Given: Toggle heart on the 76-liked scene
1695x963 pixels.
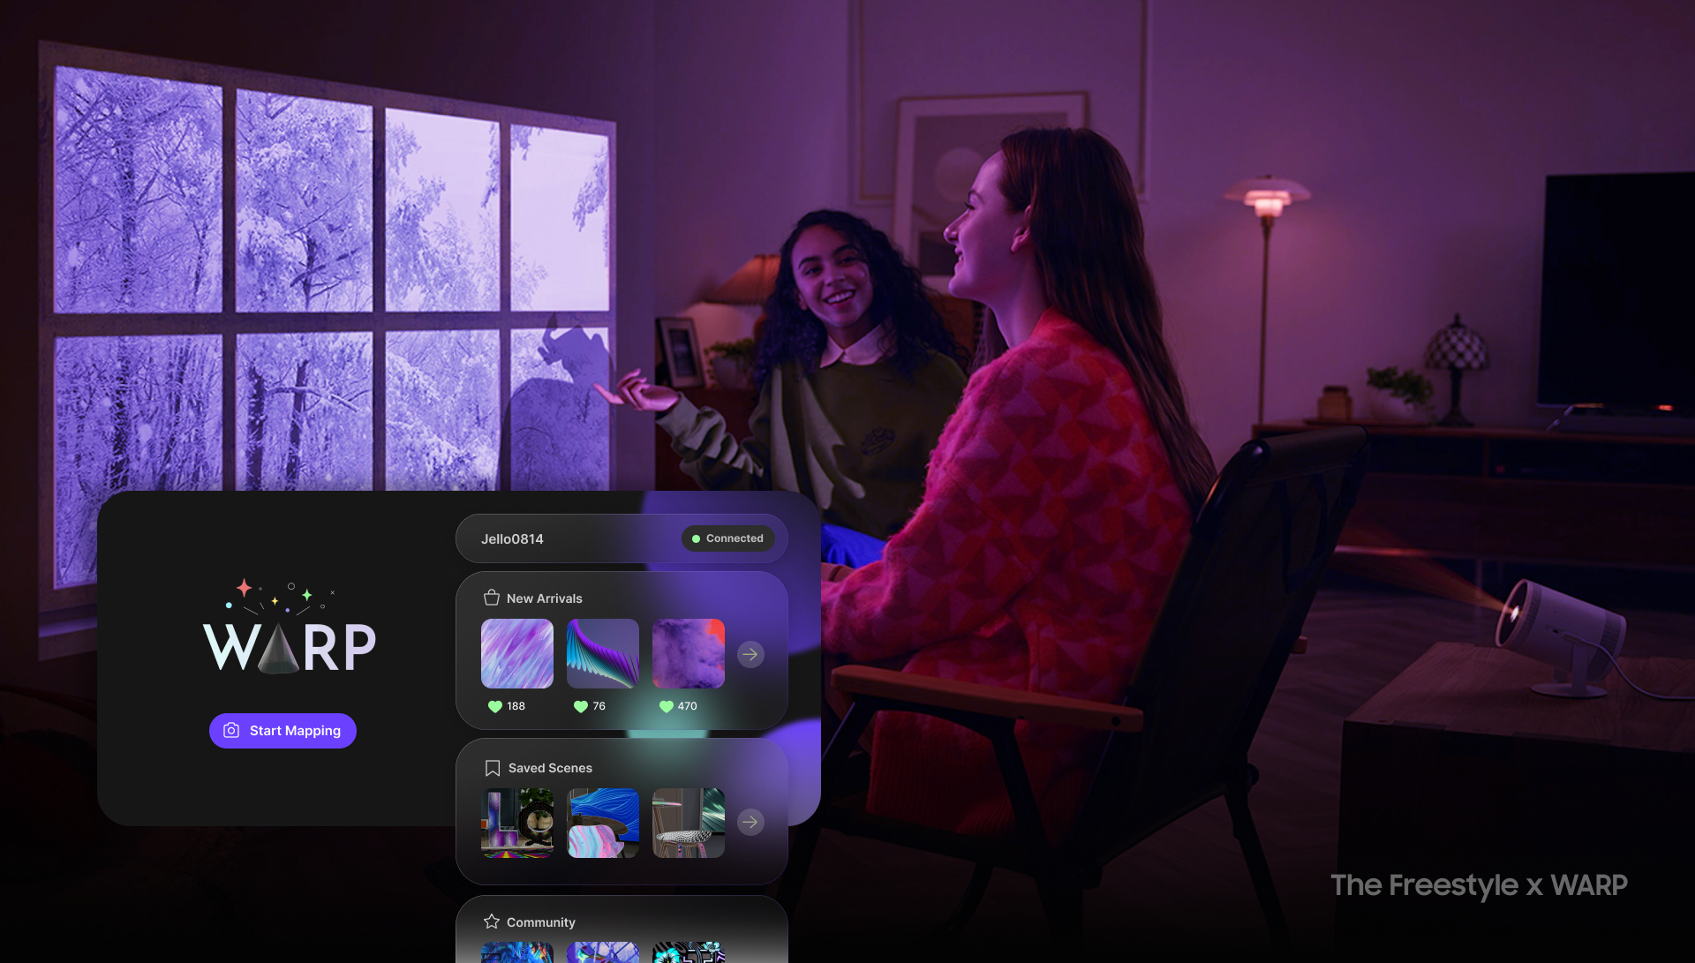Looking at the screenshot, I should coord(581,705).
